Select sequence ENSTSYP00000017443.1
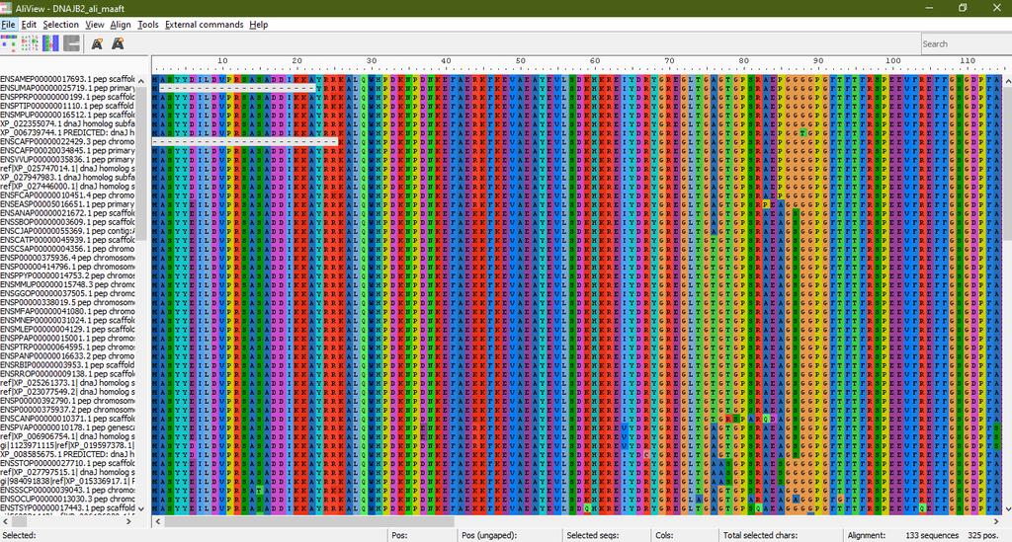This screenshot has height=542, width=1012. (68, 507)
